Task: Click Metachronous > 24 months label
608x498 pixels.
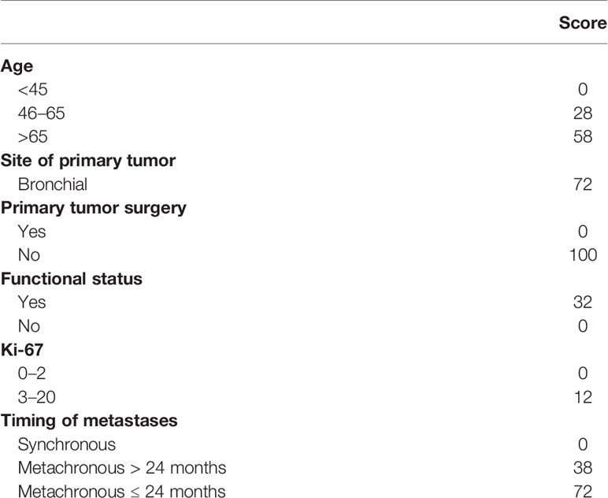Action: click(122, 468)
